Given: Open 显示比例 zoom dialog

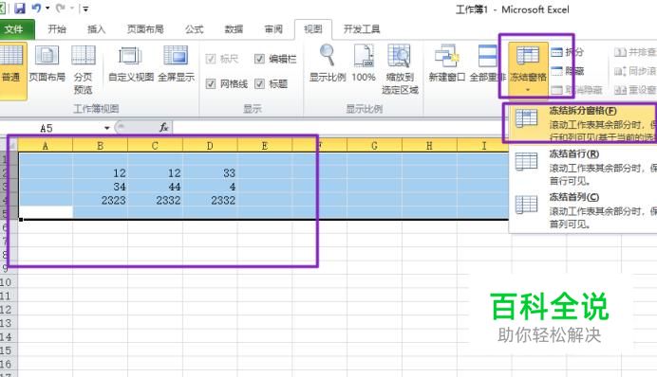Looking at the screenshot, I should point(328,63).
